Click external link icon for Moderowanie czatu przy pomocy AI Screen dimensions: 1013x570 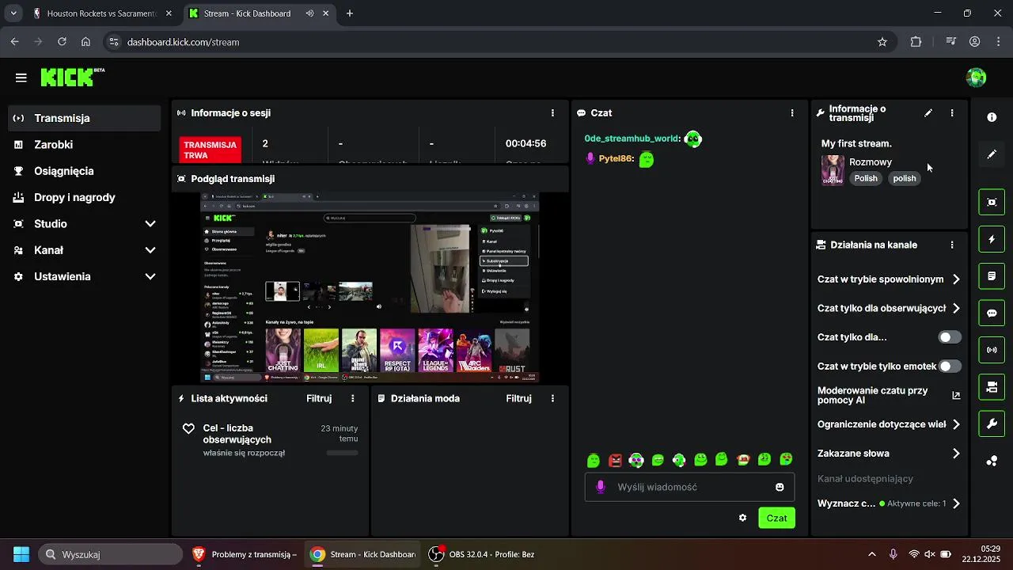pos(956,395)
